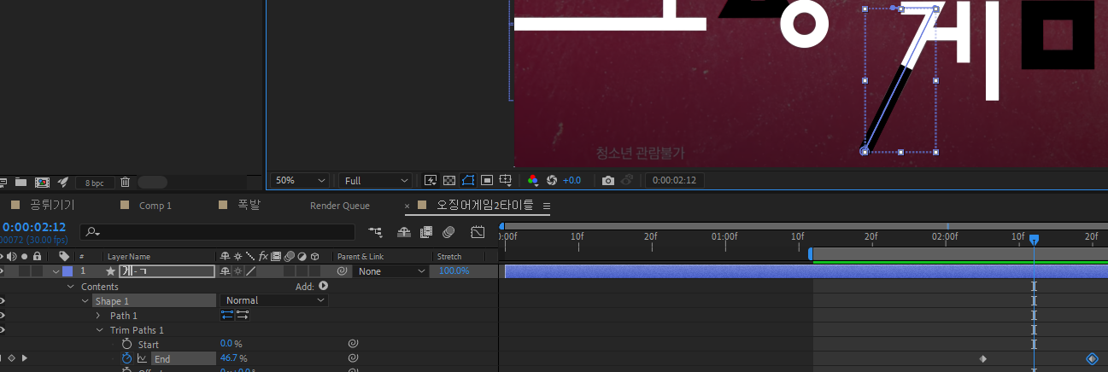Click the layer name field 게-ㄱ
1108x372 pixels.
[x=167, y=271]
